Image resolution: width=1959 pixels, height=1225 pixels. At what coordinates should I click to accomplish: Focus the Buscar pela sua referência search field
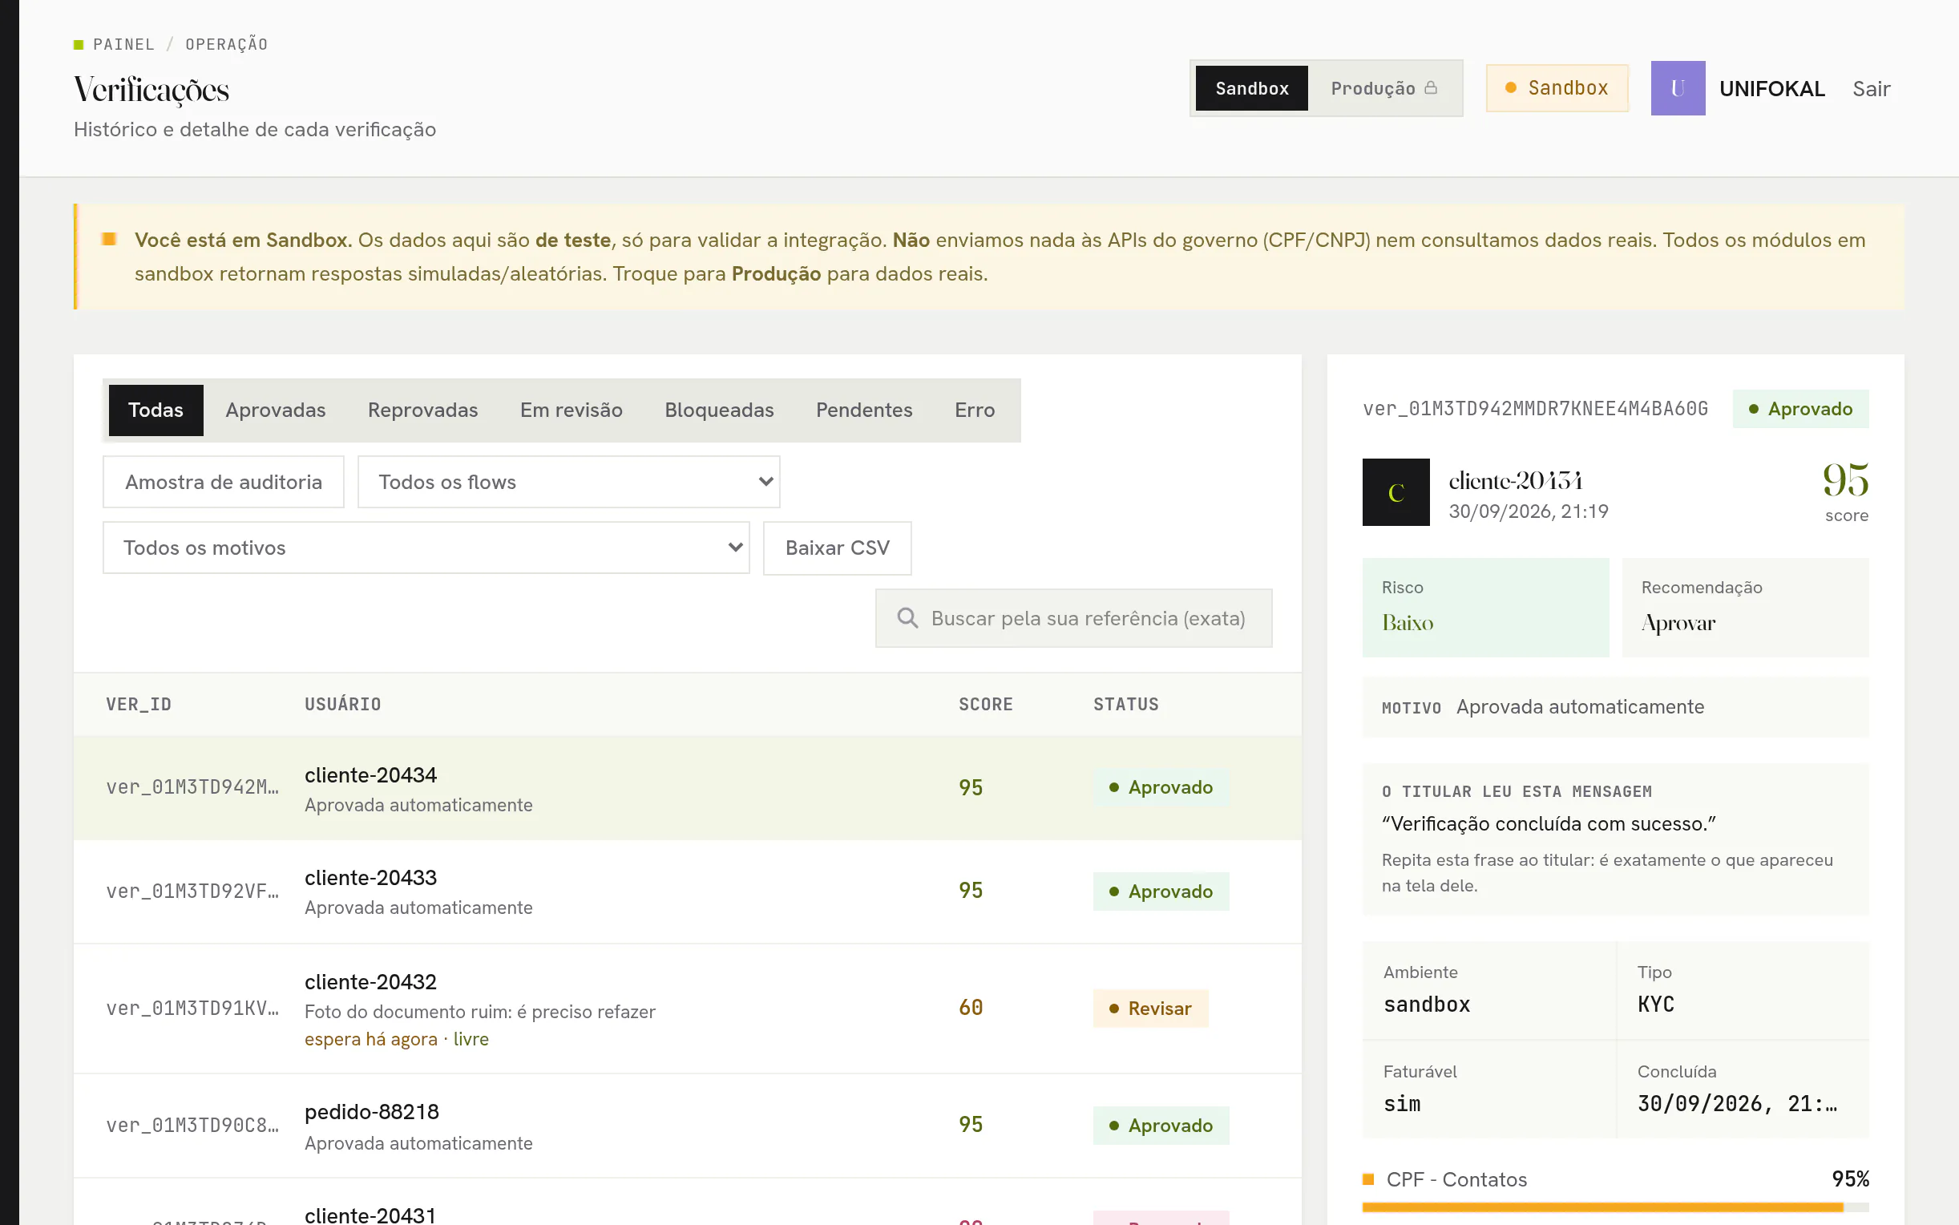point(1073,618)
